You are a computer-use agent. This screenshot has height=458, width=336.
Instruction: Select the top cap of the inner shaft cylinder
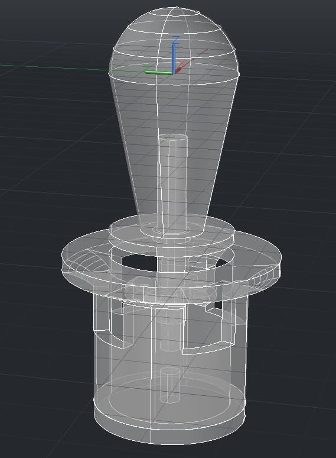click(x=173, y=137)
